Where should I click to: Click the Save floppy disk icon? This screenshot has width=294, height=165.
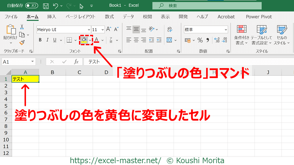(46, 5)
